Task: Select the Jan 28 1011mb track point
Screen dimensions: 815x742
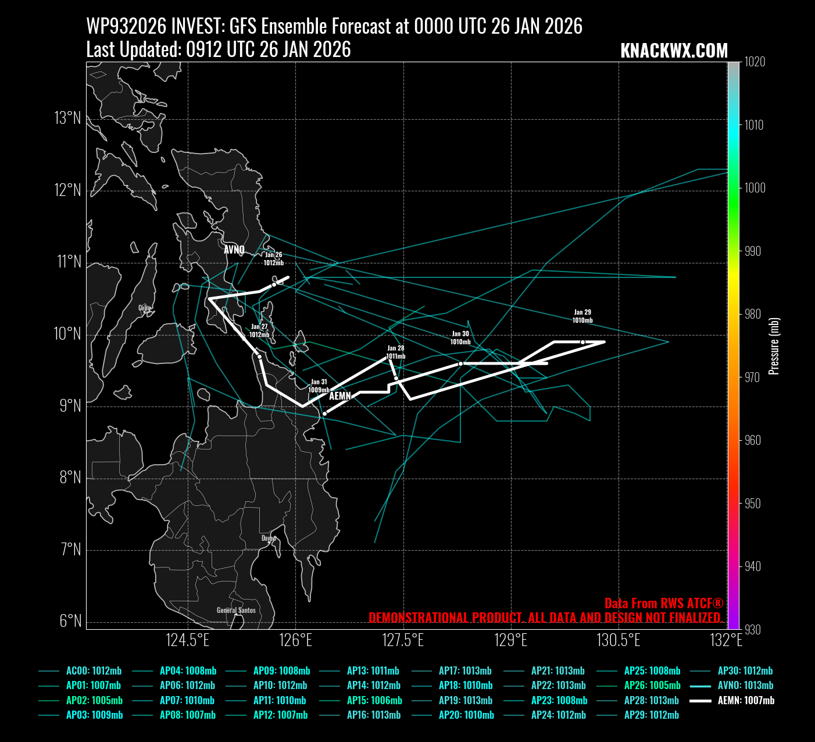Action: click(x=396, y=378)
